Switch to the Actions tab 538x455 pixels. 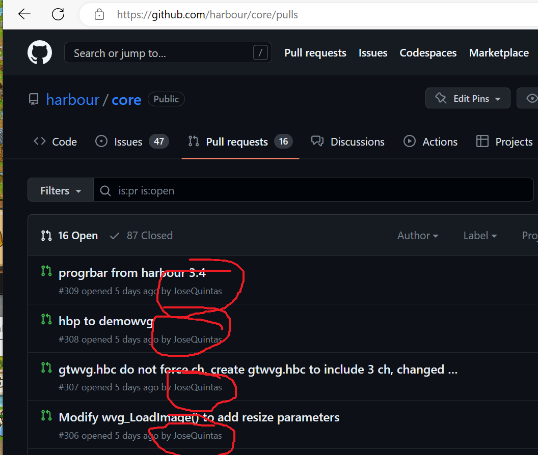(431, 141)
